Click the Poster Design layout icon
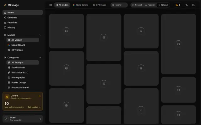The height and width of the screenshot is (125, 201). tap(9, 82)
